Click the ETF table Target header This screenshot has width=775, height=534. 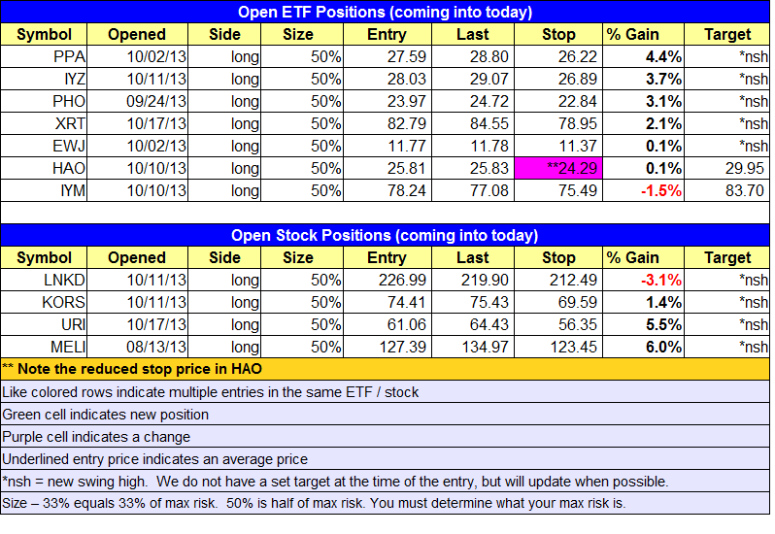click(x=727, y=34)
